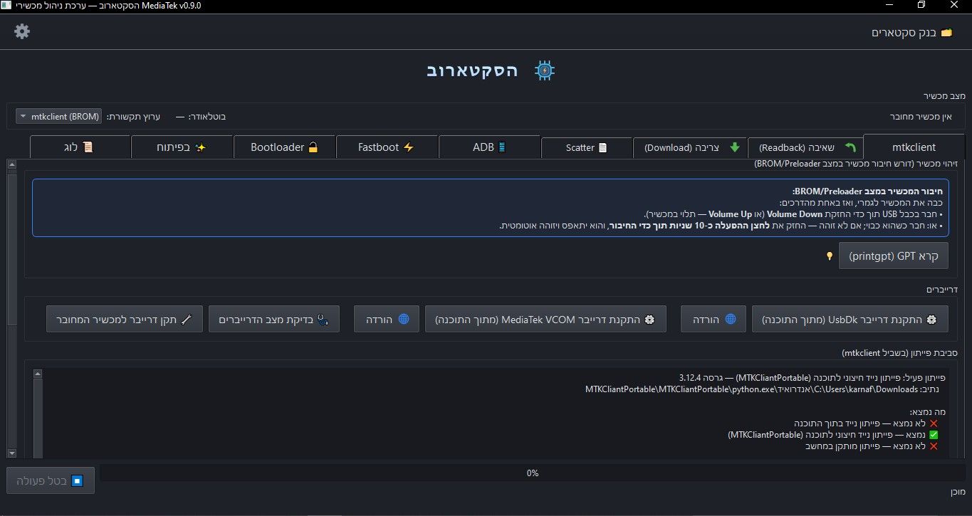Select the בפיתוח tab
972x516 pixels.
click(182, 147)
